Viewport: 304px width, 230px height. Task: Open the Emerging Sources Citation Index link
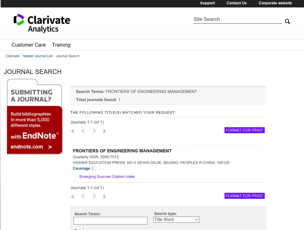point(107,177)
